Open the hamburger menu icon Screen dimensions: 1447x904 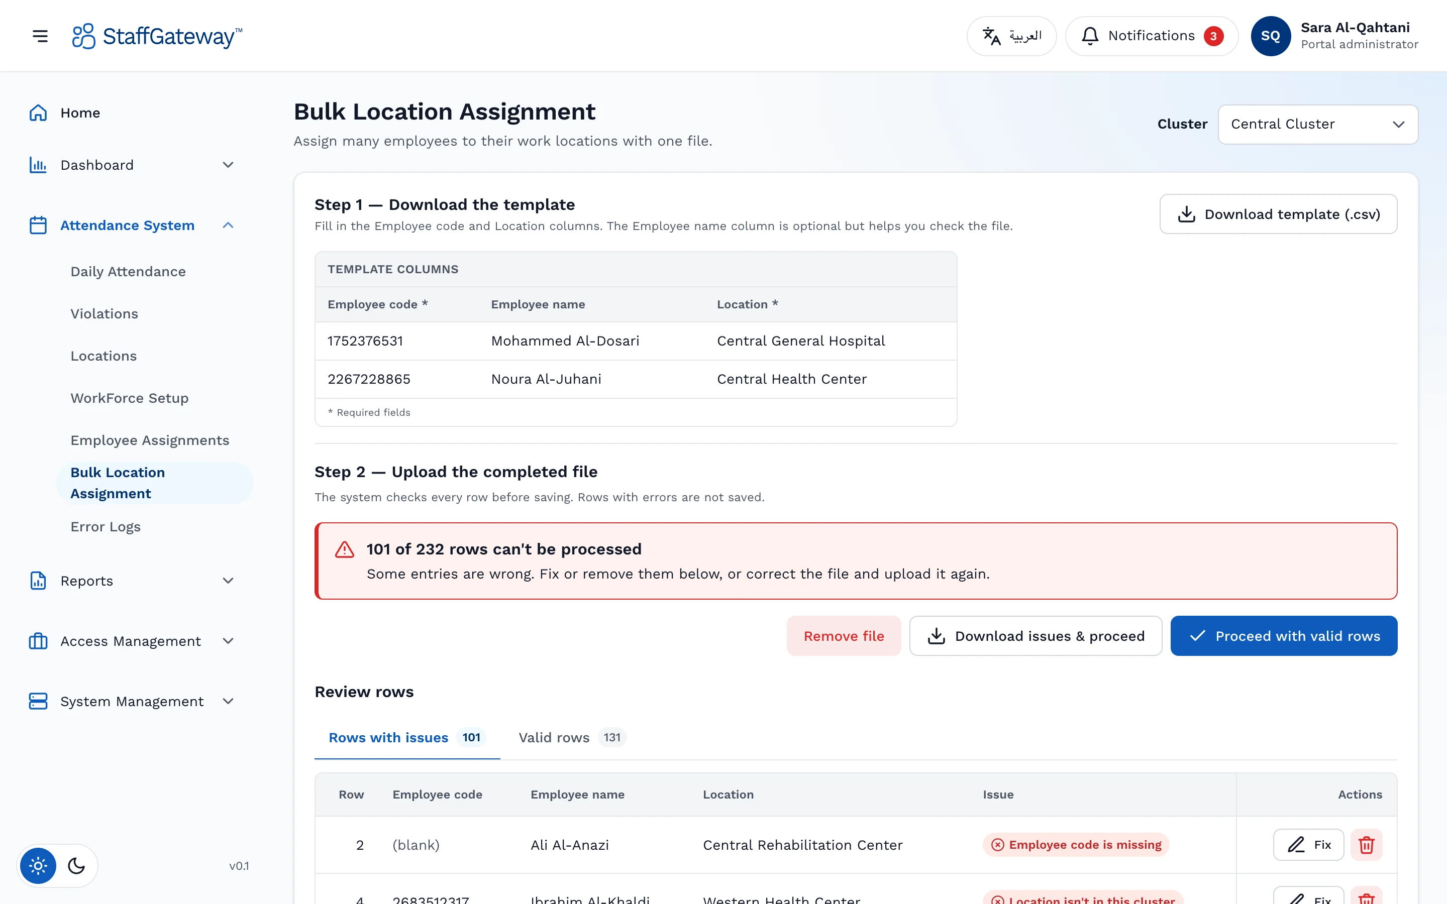[x=40, y=36]
